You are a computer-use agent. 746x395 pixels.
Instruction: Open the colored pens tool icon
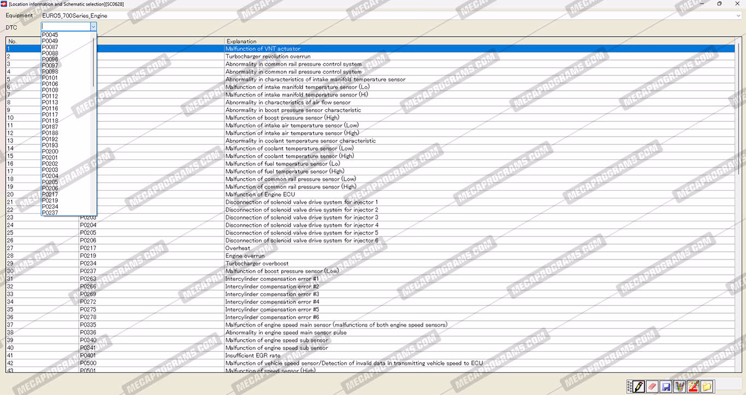[679, 386]
